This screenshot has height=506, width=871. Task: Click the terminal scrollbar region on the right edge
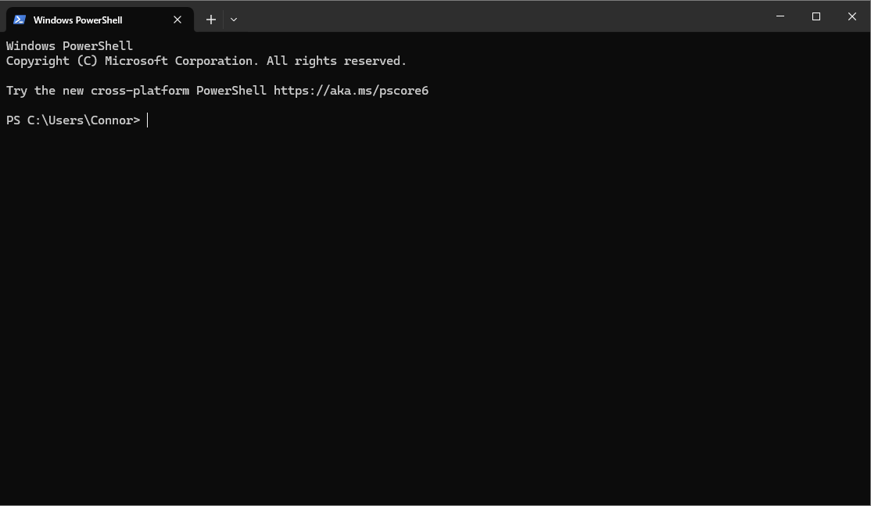[x=866, y=274]
